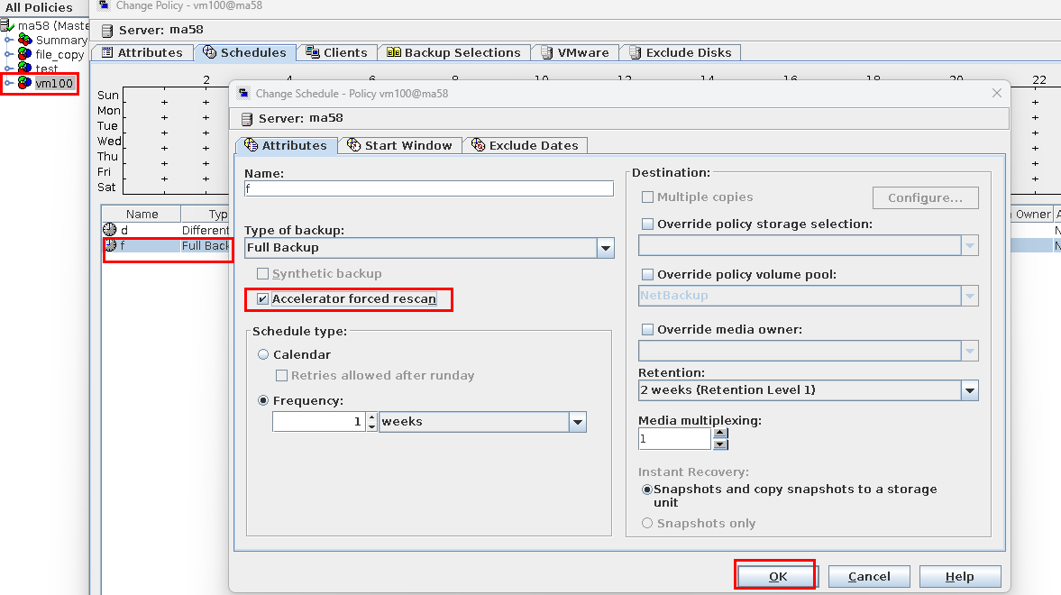Click the Help button

click(959, 577)
